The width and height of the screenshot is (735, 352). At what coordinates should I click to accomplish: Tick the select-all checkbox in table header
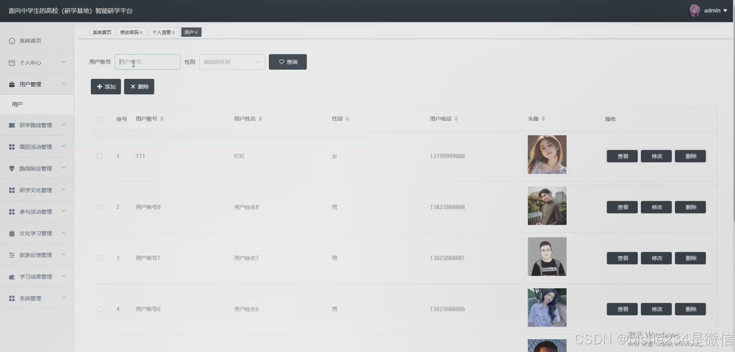[x=100, y=119]
